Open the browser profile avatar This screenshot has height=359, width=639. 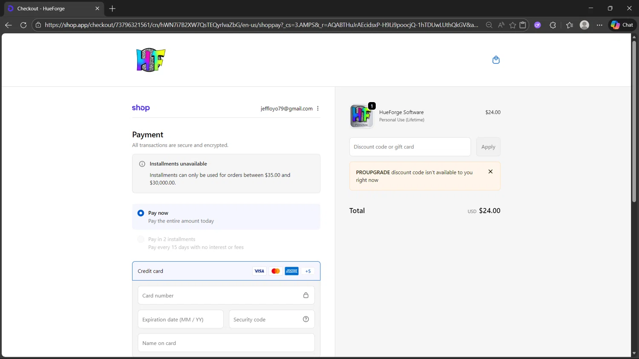point(584,25)
